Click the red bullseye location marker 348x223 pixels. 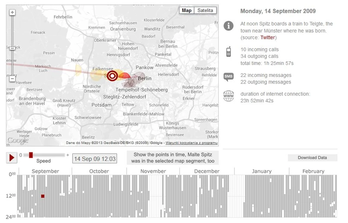point(112,76)
